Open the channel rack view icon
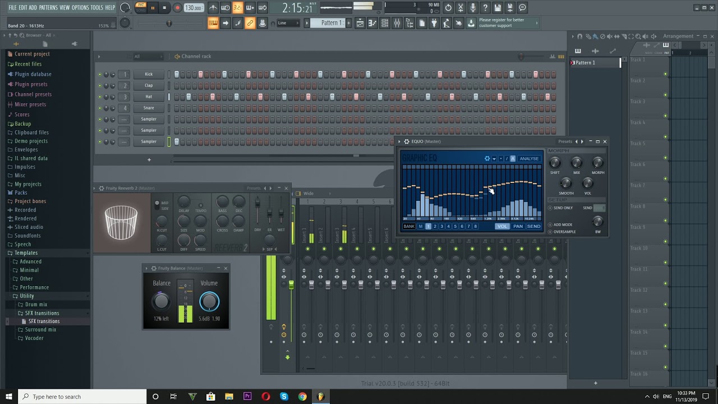The width and height of the screenshot is (718, 404). point(385,23)
